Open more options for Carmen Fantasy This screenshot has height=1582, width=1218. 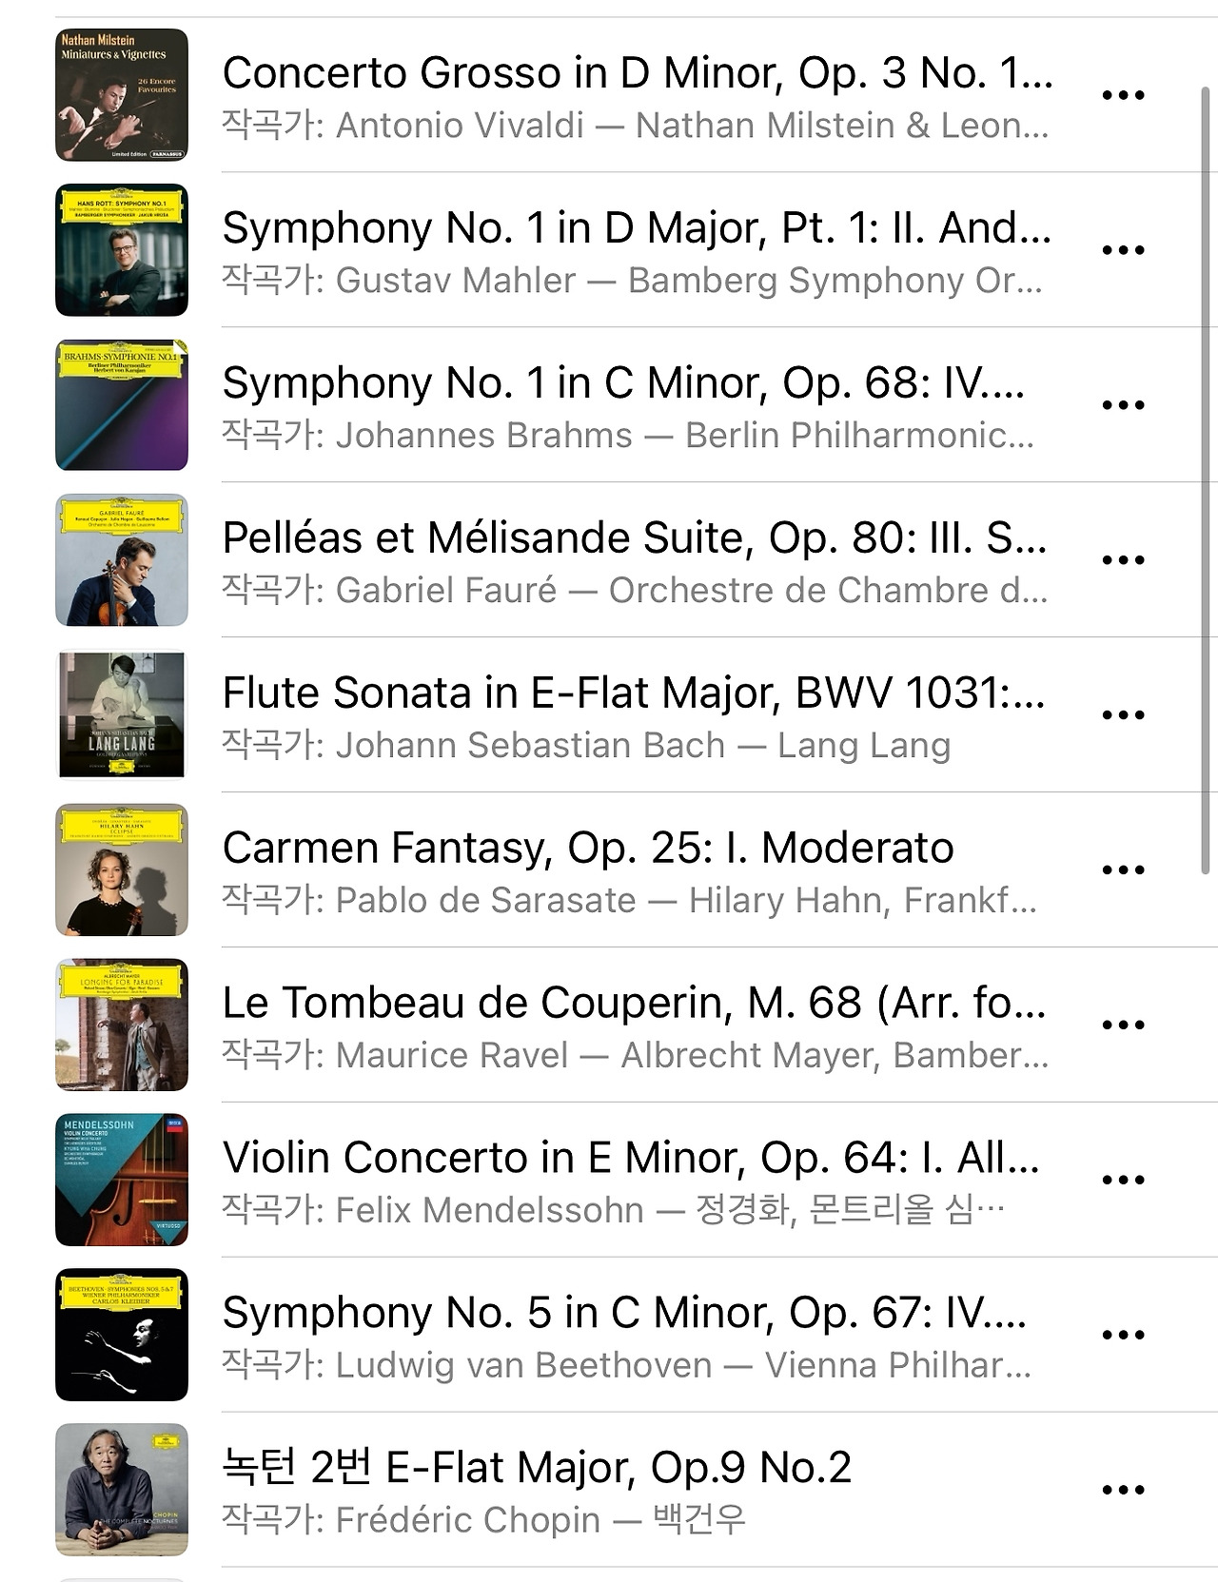(1123, 870)
